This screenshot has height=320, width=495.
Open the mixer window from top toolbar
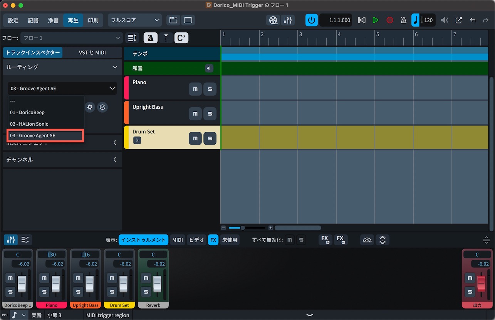click(287, 20)
